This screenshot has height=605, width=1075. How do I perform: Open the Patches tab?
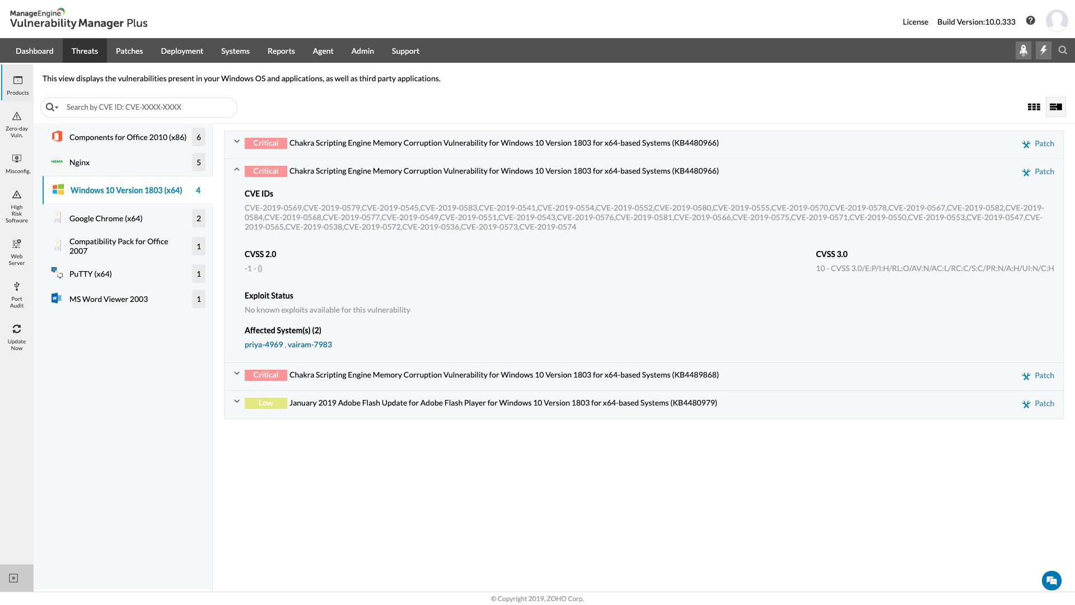(129, 50)
